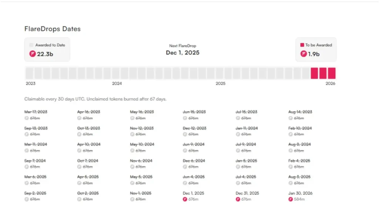Click the Next FlareDrop Dec 1, 2025 heading
The width and height of the screenshot is (379, 221).
[x=182, y=53]
